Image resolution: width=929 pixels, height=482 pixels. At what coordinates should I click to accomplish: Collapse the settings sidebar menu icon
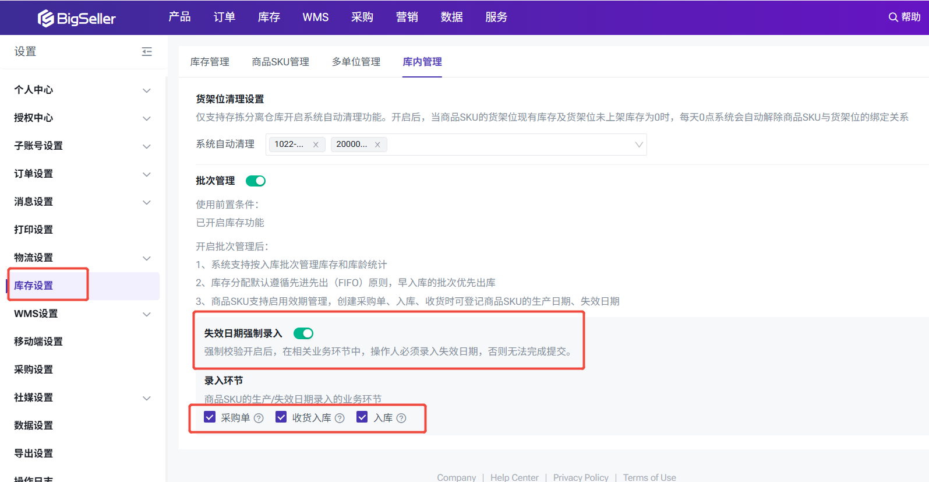pyautogui.click(x=147, y=52)
